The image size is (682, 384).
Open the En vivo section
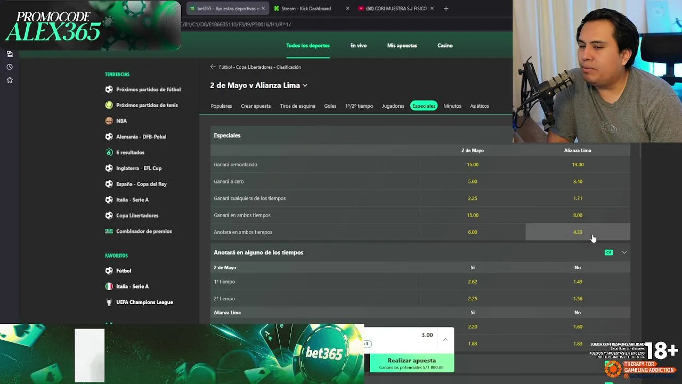pos(358,46)
